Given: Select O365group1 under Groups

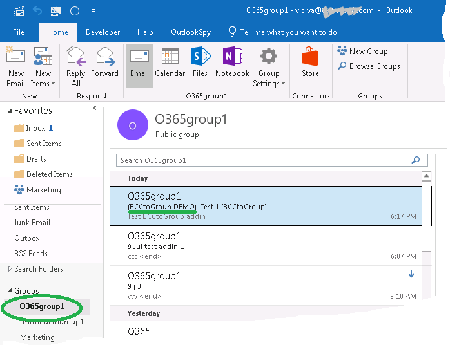Looking at the screenshot, I should pyautogui.click(x=42, y=306).
